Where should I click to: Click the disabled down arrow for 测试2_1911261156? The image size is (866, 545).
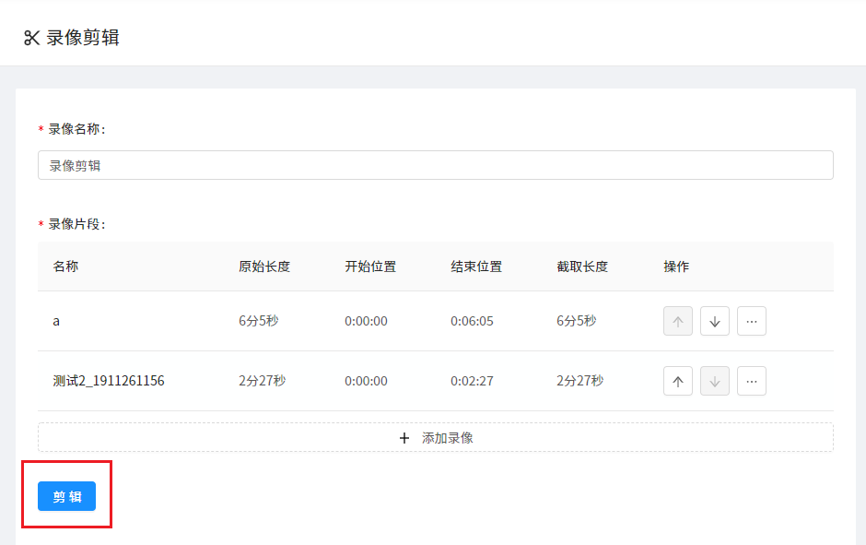tap(715, 381)
